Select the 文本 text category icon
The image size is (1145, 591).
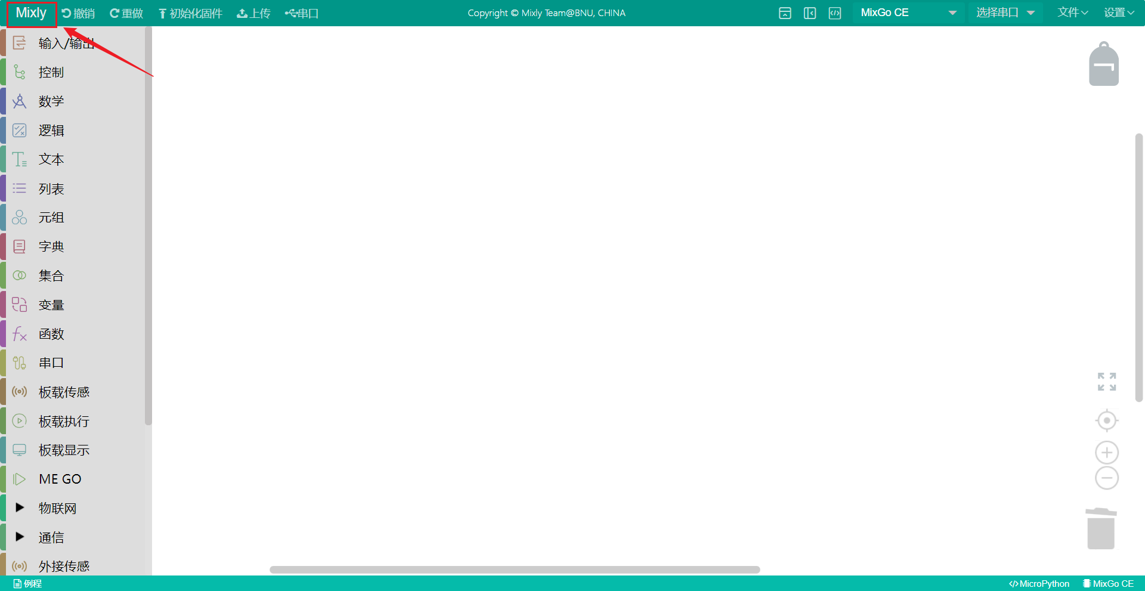(20, 159)
